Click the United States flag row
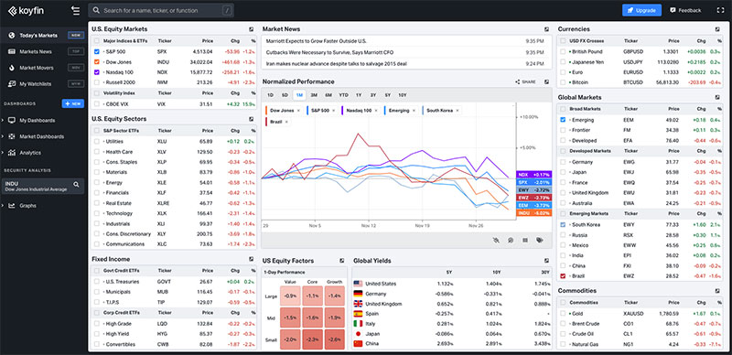The width and height of the screenshot is (732, 355). 452,284
